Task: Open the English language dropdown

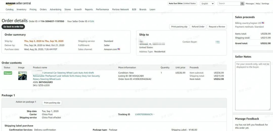Action: [x=207, y=4]
